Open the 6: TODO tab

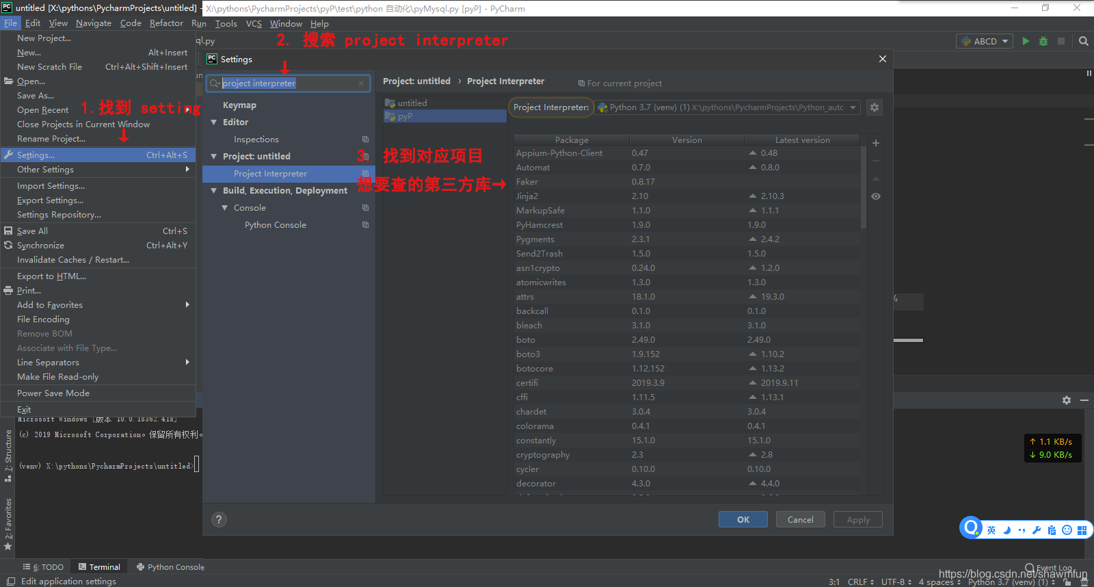point(43,567)
